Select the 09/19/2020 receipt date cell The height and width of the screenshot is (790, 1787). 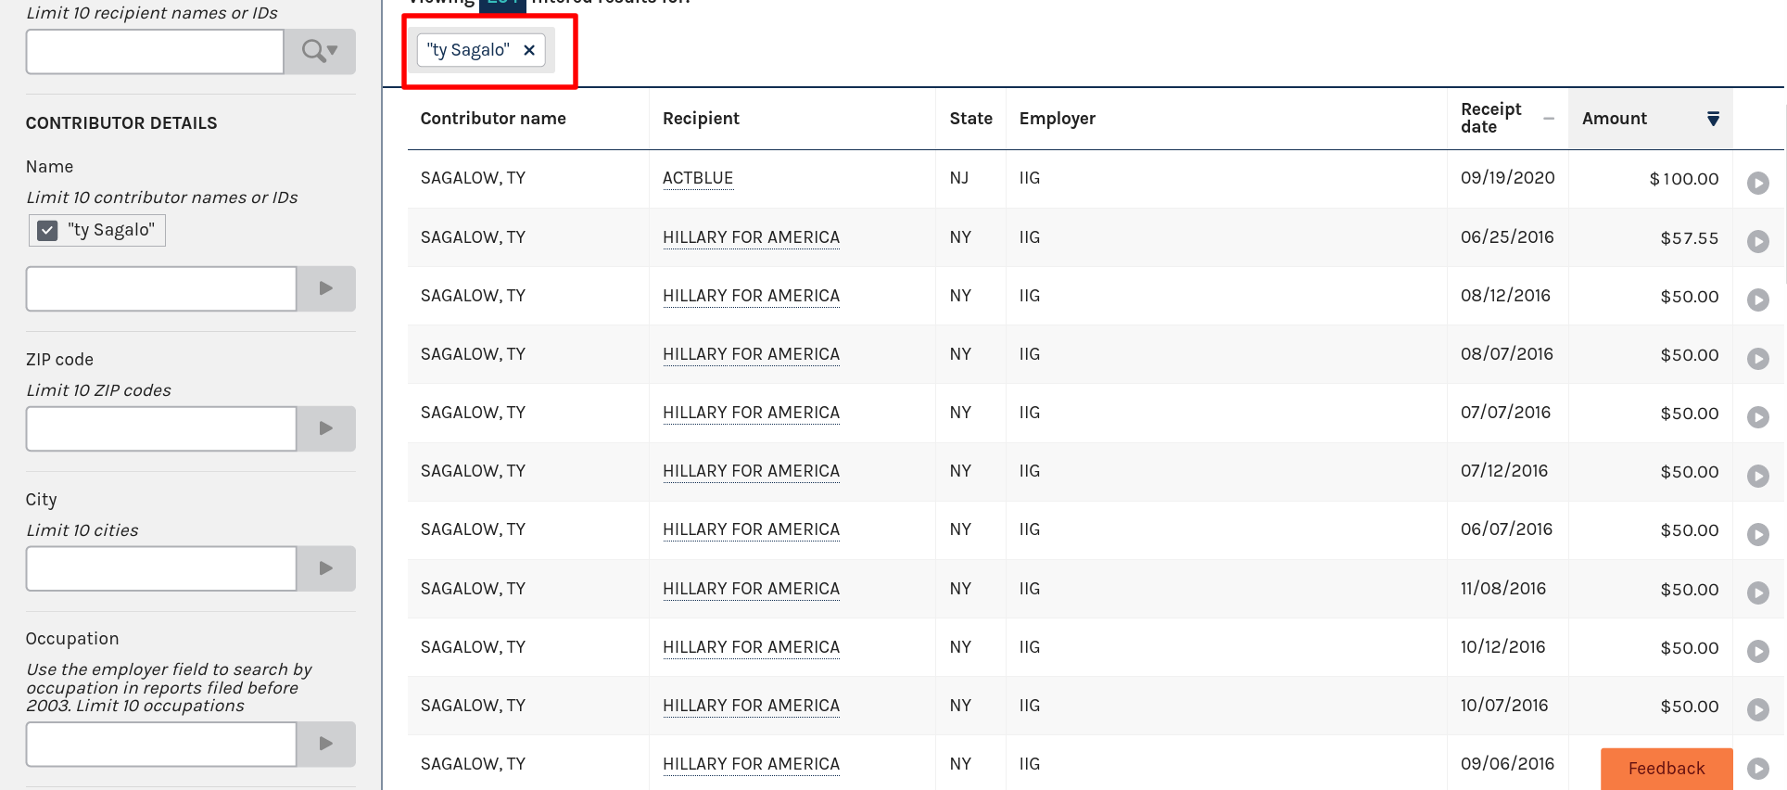pyautogui.click(x=1507, y=178)
